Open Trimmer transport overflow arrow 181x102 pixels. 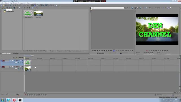coord(132,50)
